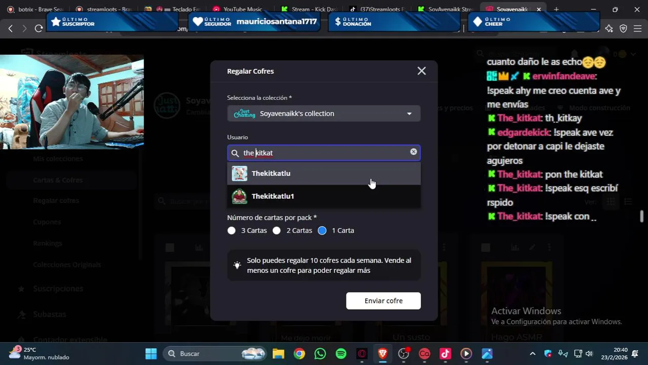Viewport: 648px width, 365px height.
Task: Select the 3 Cartas radio option
Action: (232, 230)
